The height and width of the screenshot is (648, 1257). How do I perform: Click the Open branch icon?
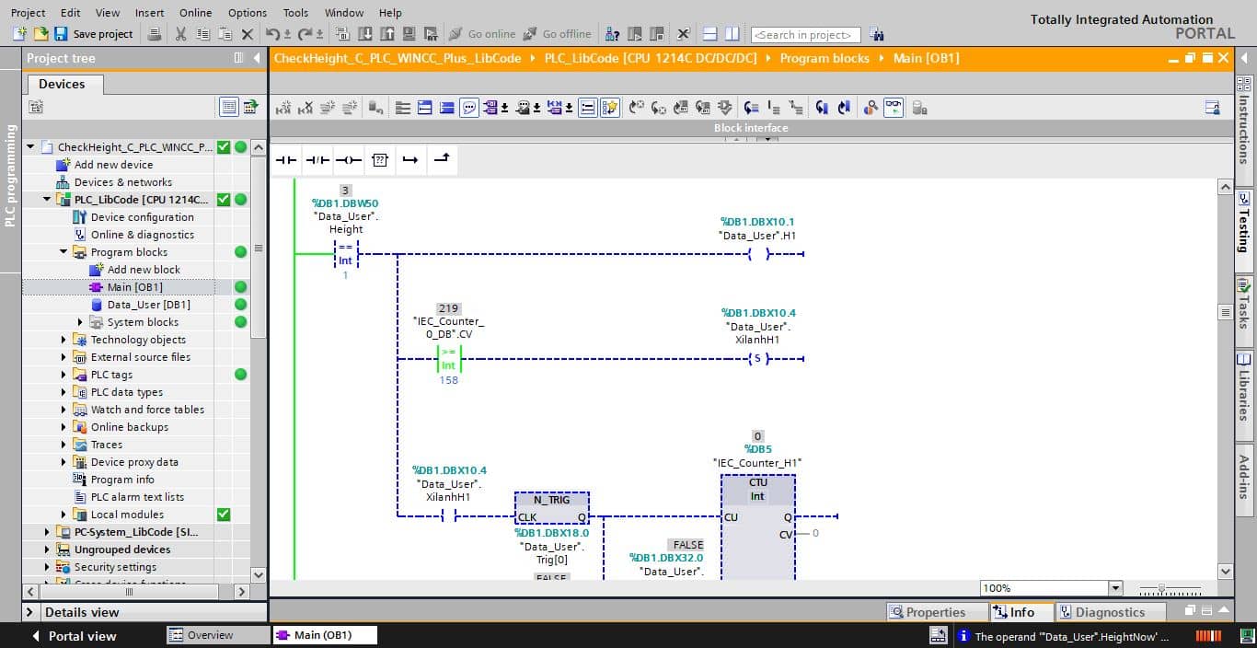[x=410, y=160]
